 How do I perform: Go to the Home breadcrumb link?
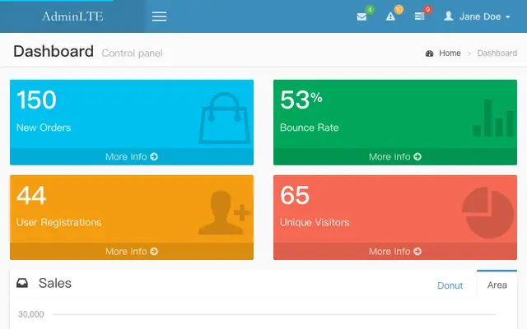tap(450, 53)
